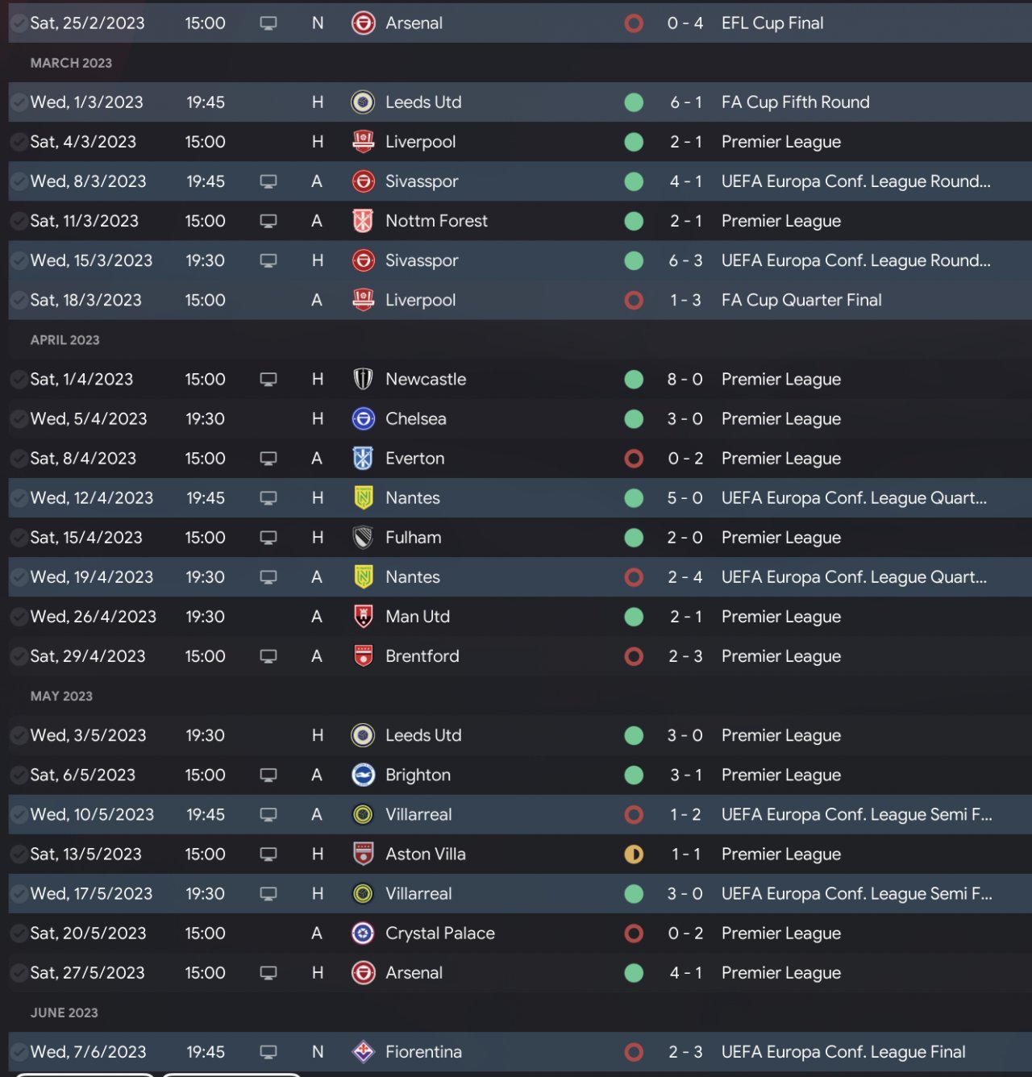The image size is (1032, 1077).
Task: Open the UEFA Europa Conf. League Final link
Action: pos(843,1052)
